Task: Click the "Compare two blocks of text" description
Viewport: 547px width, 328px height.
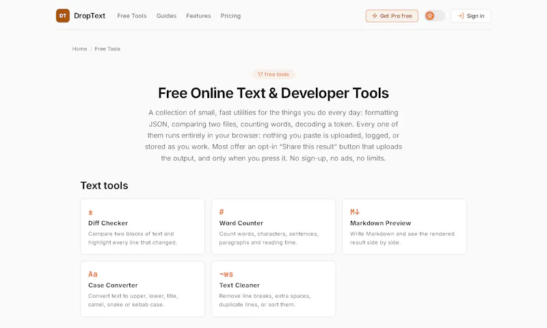Action: (x=133, y=238)
